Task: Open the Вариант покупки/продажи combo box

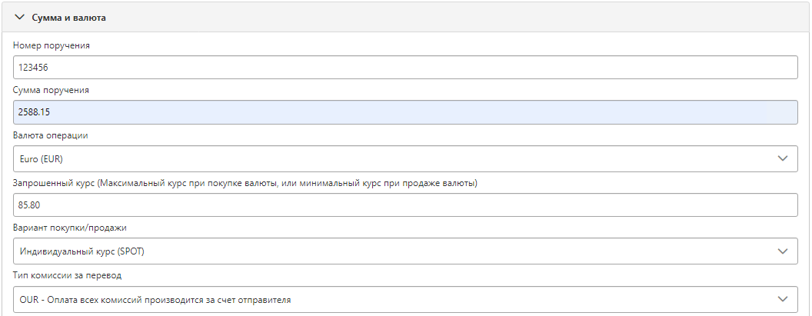Action: coord(405,251)
